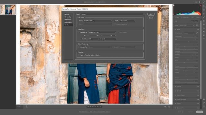
Task: Switch to Raw Defaults preferences tab
Action: point(68,22)
